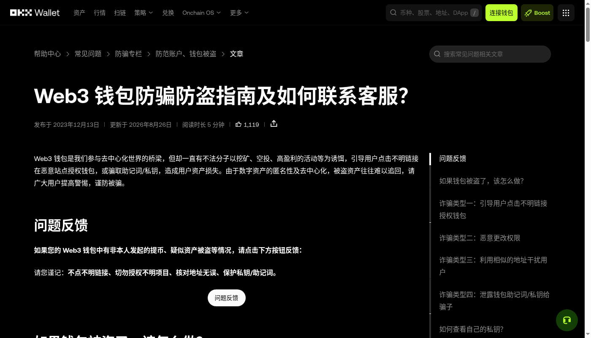Viewport: 591px width, 338px height.
Task: Open the 资产 nav item
Action: pos(79,13)
